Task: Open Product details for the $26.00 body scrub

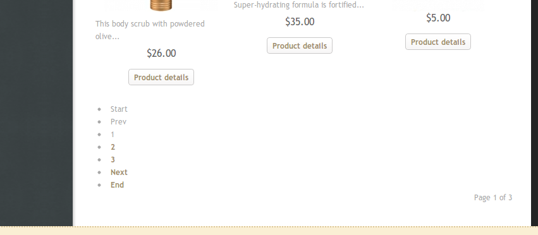Action: [161, 77]
